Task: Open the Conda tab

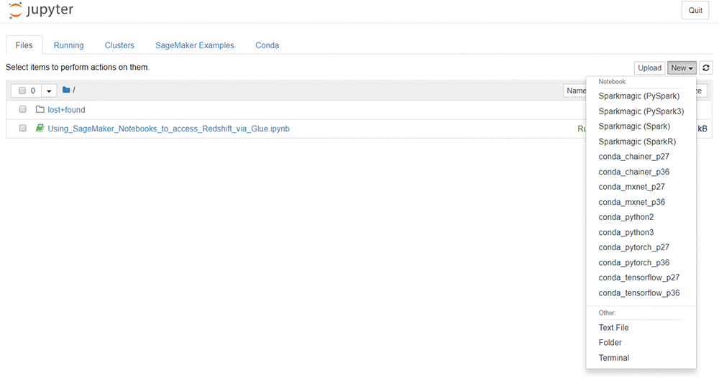Action: pyautogui.click(x=267, y=45)
